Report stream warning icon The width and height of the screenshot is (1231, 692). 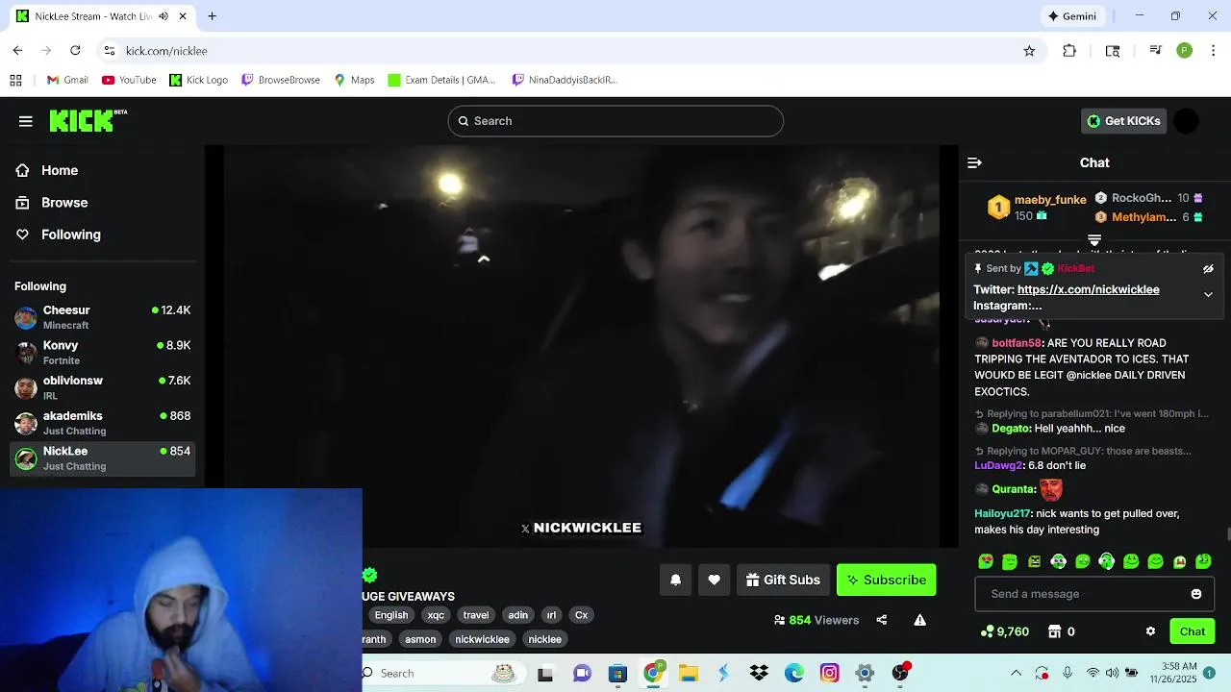919,620
